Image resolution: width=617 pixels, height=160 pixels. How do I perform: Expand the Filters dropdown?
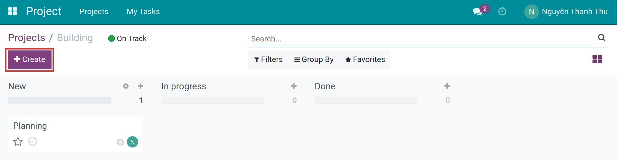[268, 59]
